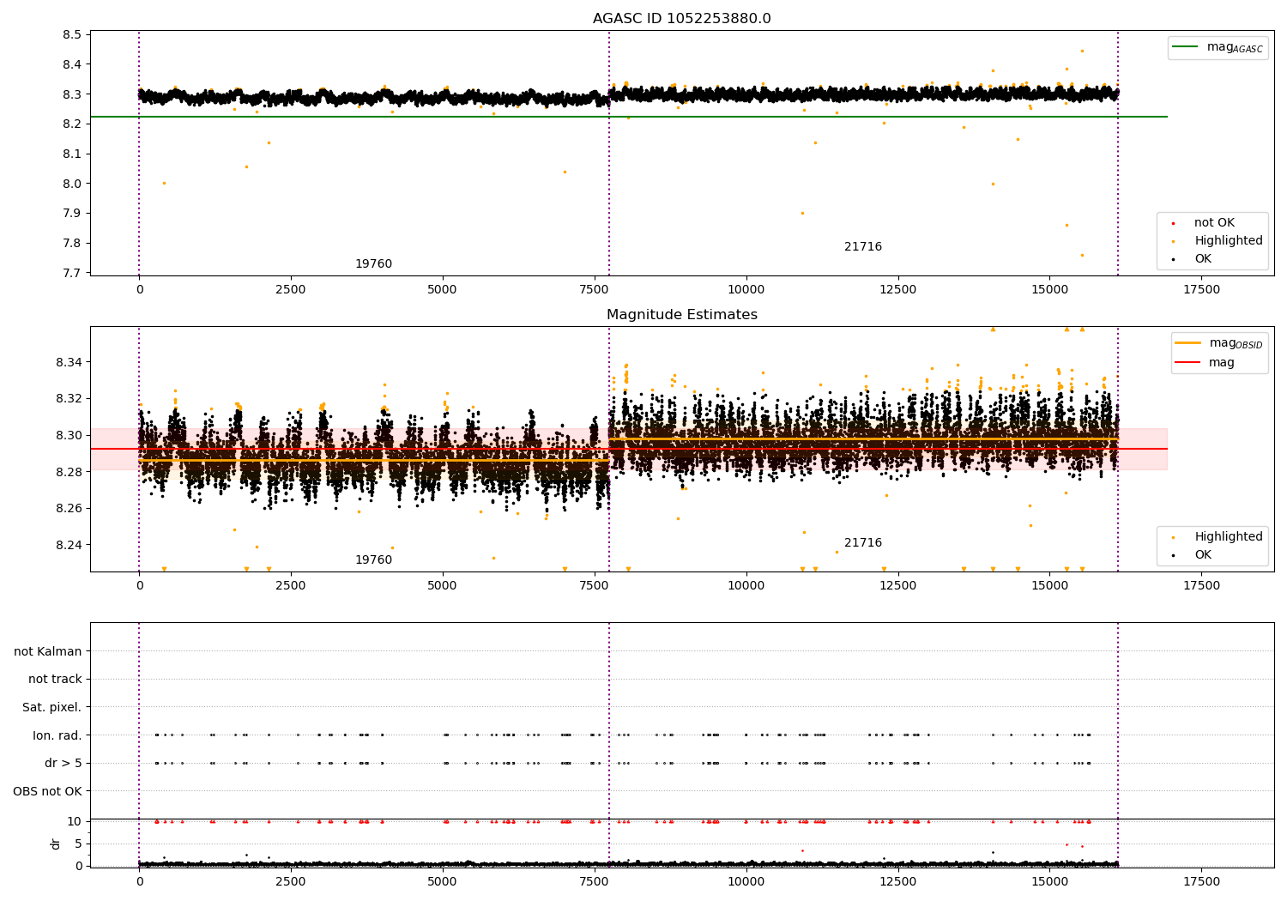Click the 'dr > 5' row label
The image size is (1287, 901).
click(x=63, y=764)
